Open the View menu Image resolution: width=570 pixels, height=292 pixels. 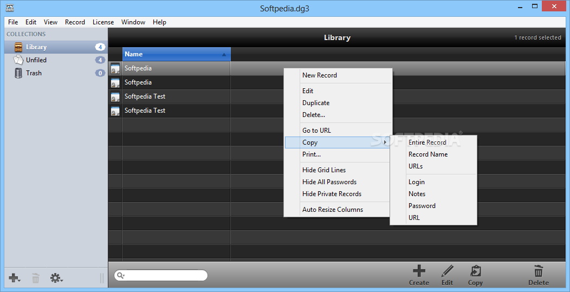(x=50, y=22)
